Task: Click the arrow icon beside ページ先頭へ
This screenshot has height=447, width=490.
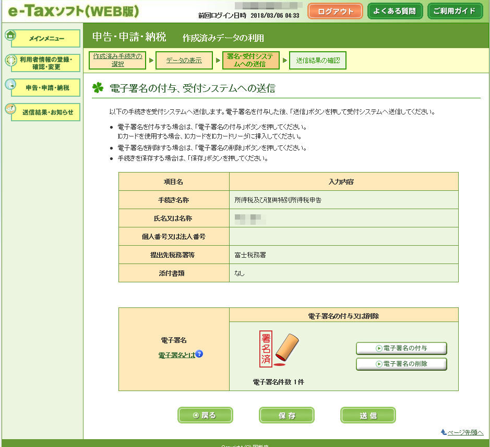Action: click(x=444, y=432)
